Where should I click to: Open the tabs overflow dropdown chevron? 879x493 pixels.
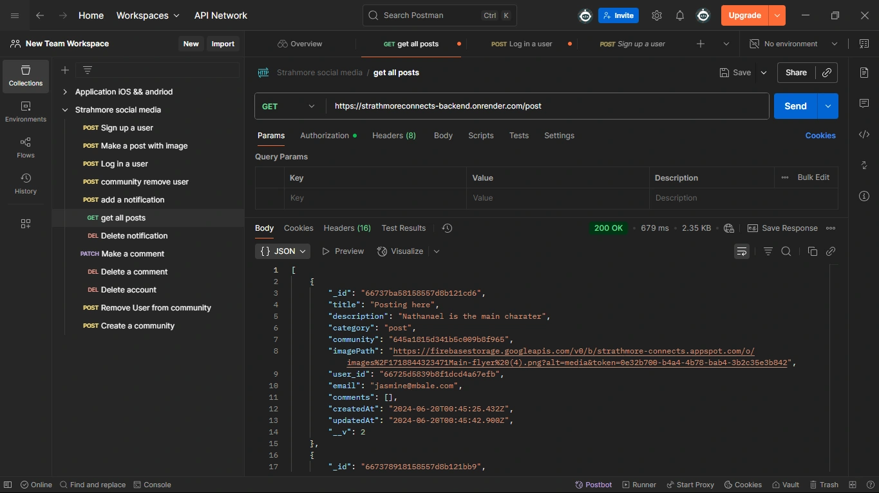pos(726,44)
